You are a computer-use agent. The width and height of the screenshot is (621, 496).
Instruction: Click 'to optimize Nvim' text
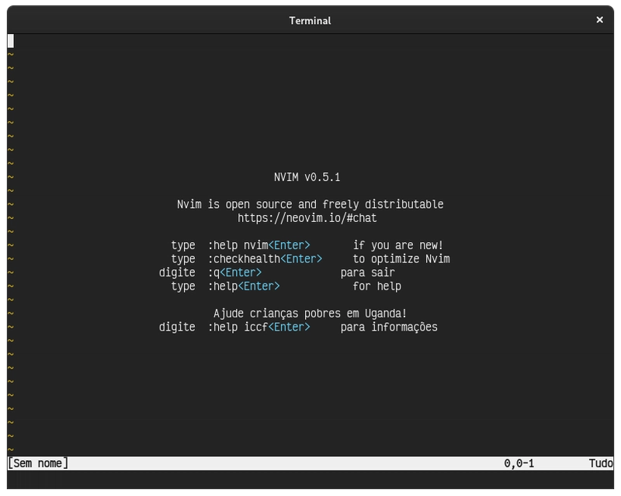coord(401,259)
